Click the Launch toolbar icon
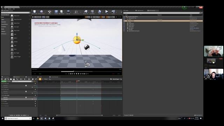This screenshot has width=224, height=126. pos(113,12)
